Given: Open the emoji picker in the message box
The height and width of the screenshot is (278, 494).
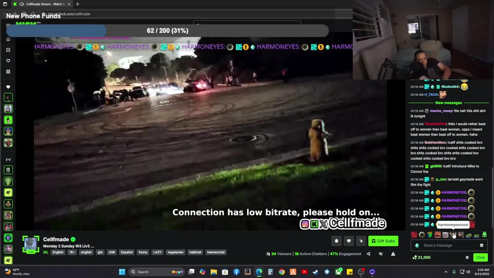Looking at the screenshot, I should [x=482, y=245].
